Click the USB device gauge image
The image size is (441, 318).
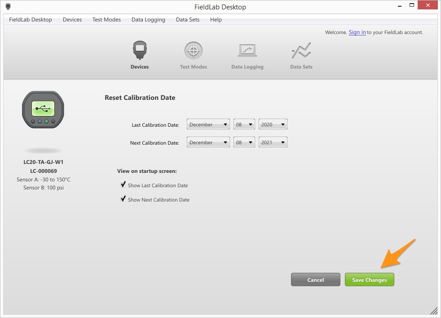coord(43,110)
